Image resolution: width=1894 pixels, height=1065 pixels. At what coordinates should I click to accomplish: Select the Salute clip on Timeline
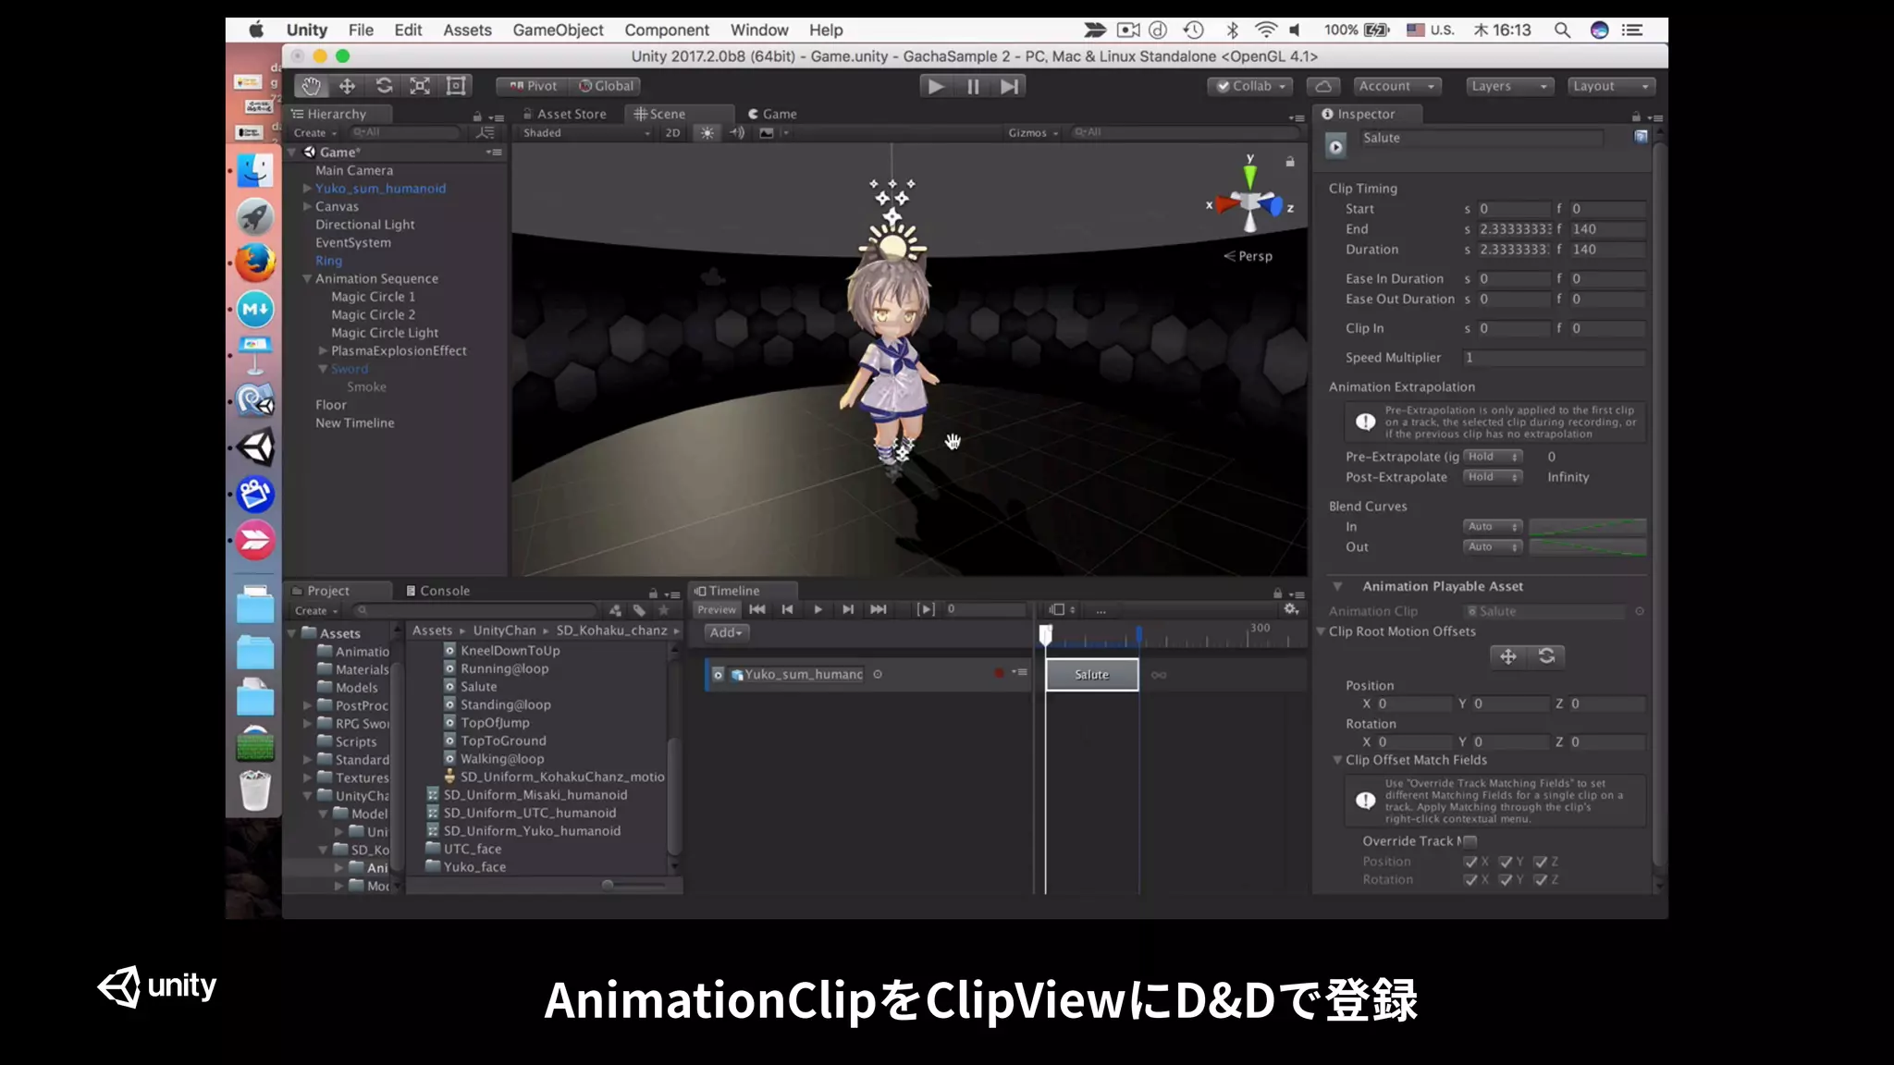[x=1092, y=675]
